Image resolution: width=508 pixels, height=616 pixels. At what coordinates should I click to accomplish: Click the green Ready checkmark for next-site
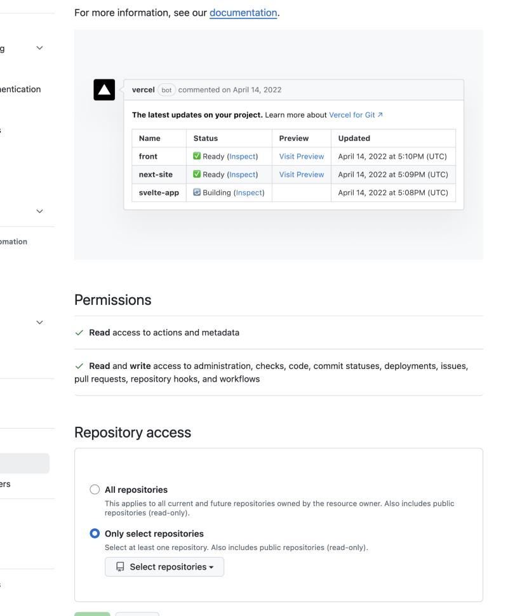197,174
